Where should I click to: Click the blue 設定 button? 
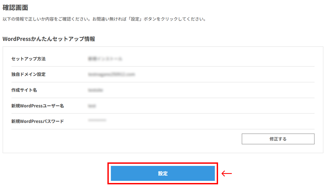tap(163, 173)
